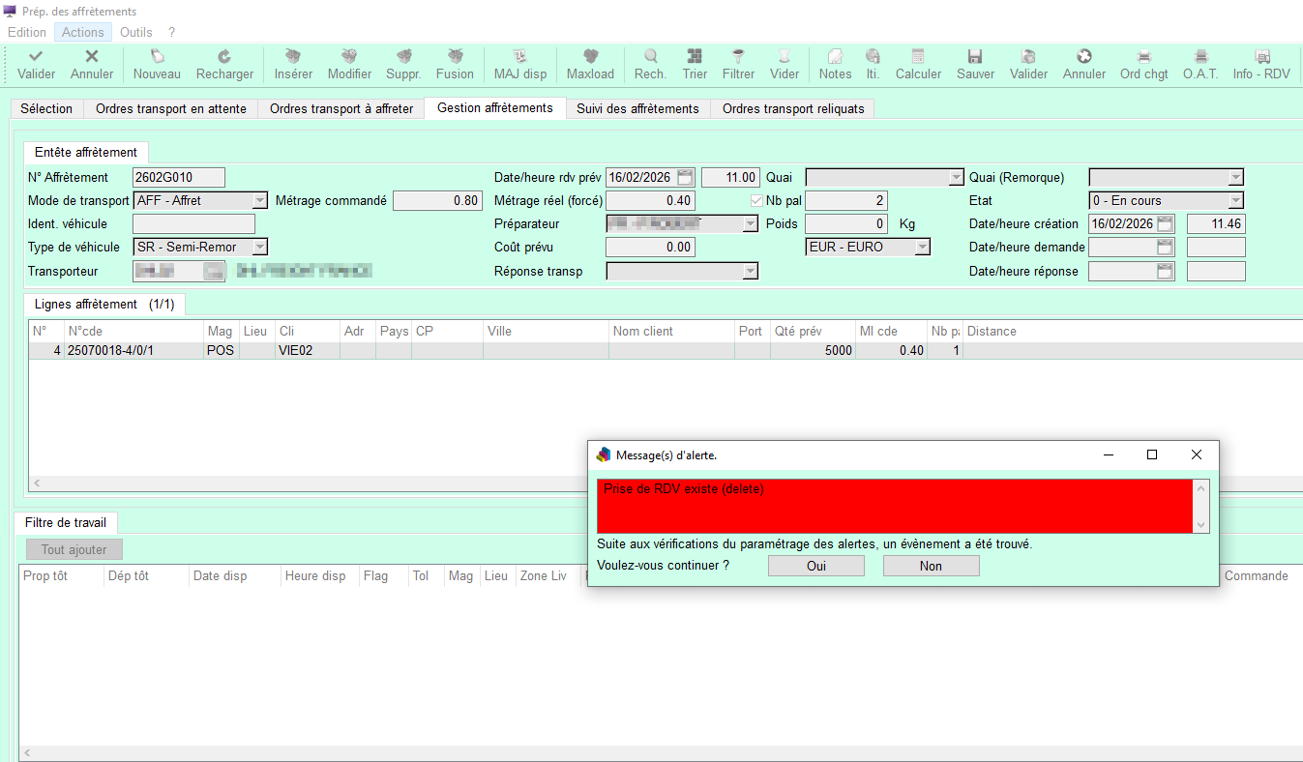Viewport: 1303px width, 762px height.
Task: Expand the Etat dropdown
Action: pyautogui.click(x=1235, y=201)
